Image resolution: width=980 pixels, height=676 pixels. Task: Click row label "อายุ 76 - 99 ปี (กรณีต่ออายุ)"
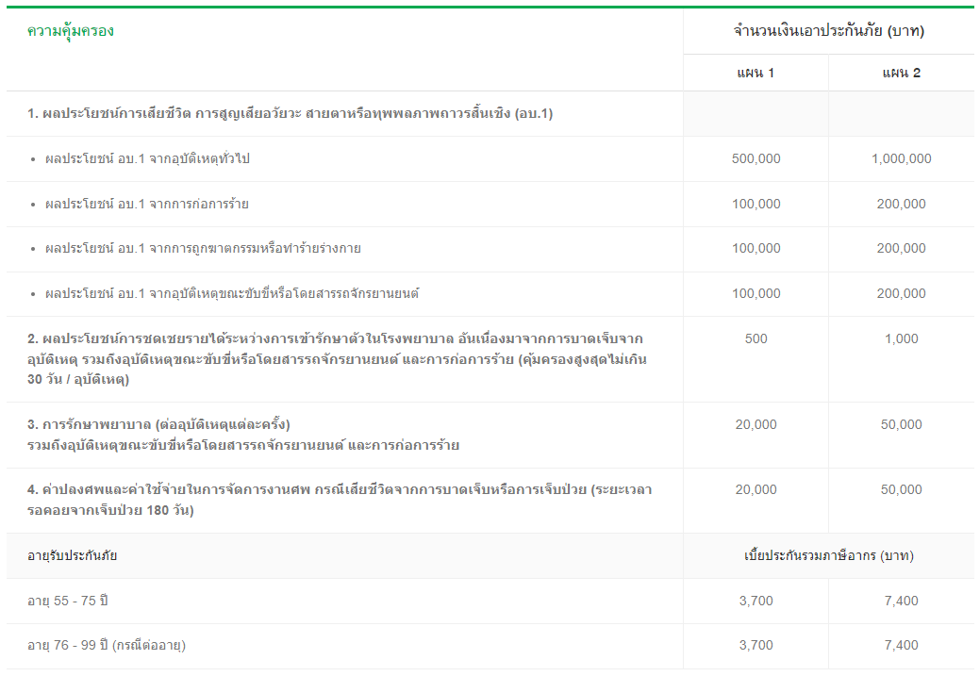click(x=107, y=646)
